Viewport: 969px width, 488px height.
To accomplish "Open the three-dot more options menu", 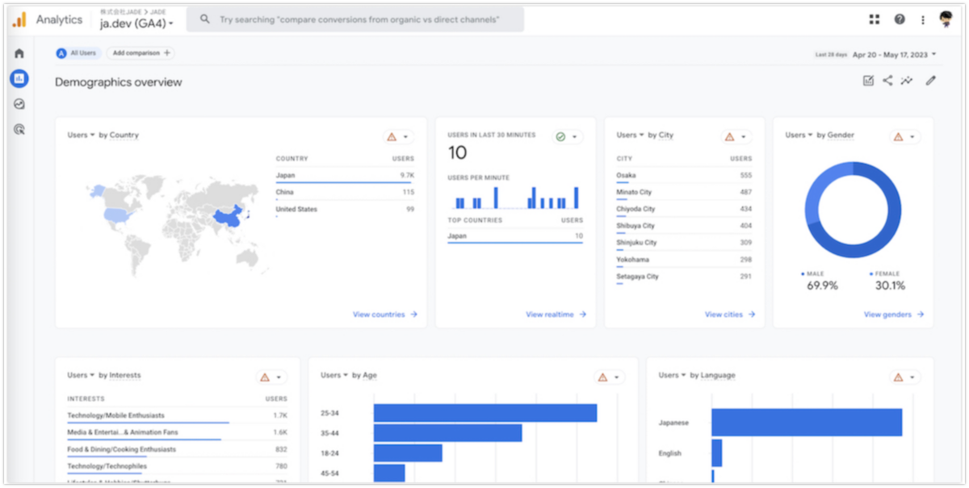I will point(923,19).
